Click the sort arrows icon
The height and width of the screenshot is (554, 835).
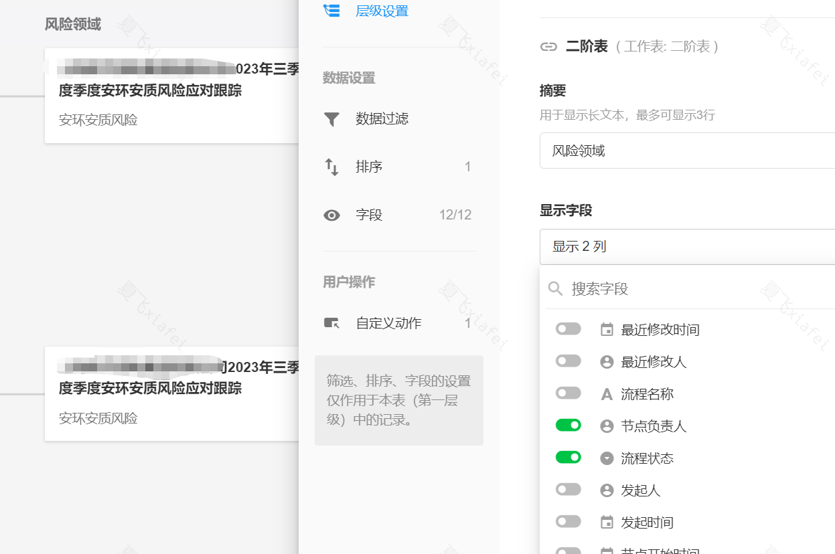pos(331,167)
